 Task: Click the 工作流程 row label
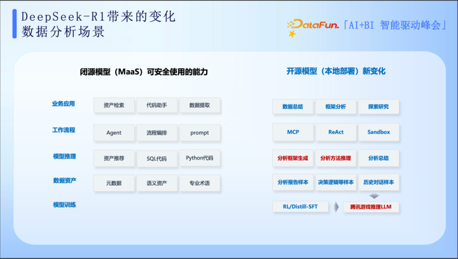tap(64, 130)
